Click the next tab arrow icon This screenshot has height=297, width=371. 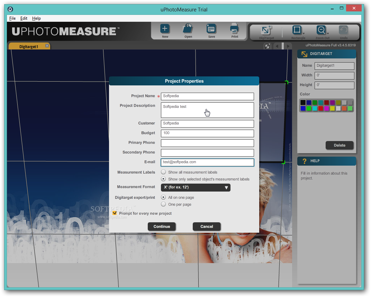(288, 46)
